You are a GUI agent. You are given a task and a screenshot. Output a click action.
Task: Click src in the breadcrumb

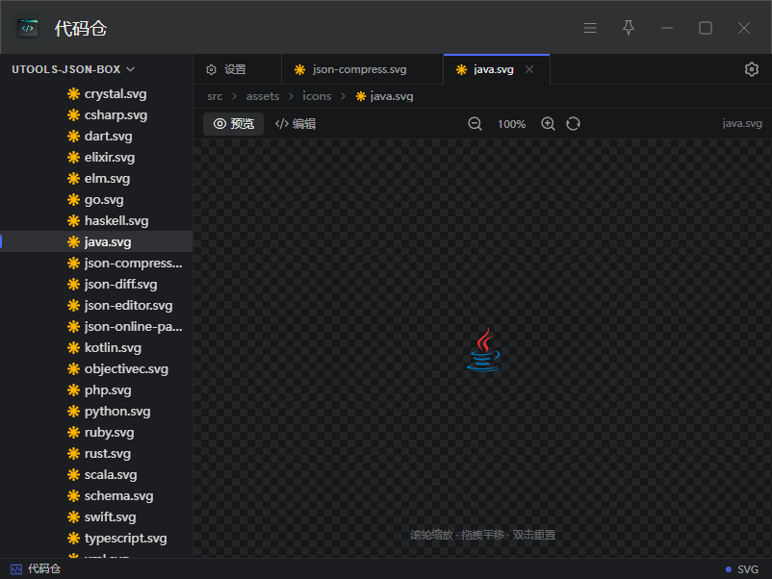coord(215,96)
